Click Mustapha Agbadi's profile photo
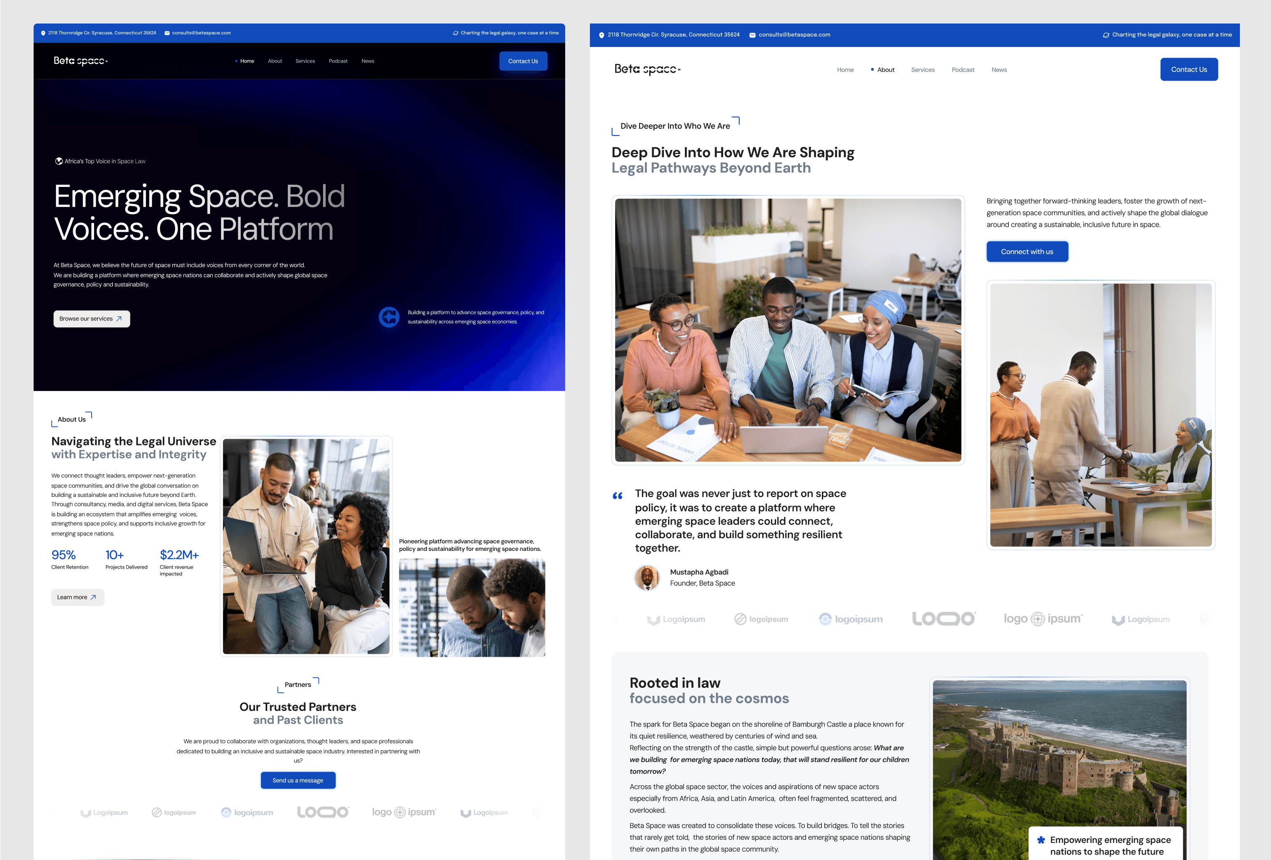The width and height of the screenshot is (1271, 860). pos(647,577)
